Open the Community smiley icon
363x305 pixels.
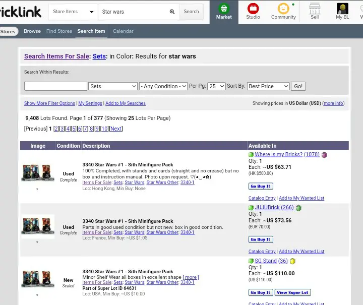(x=283, y=9)
